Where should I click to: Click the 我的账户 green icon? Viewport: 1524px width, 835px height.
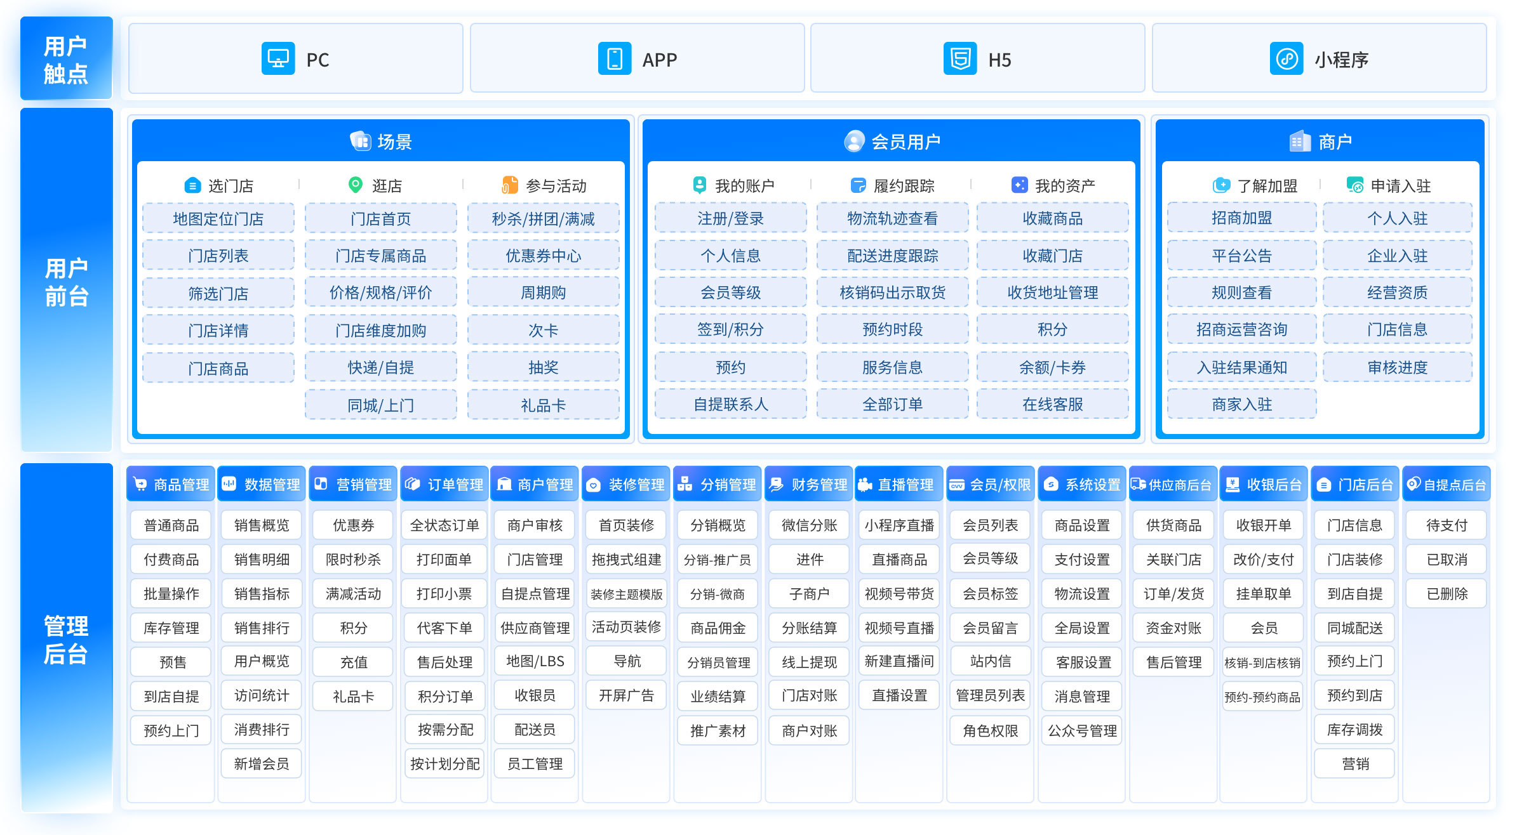700,185
